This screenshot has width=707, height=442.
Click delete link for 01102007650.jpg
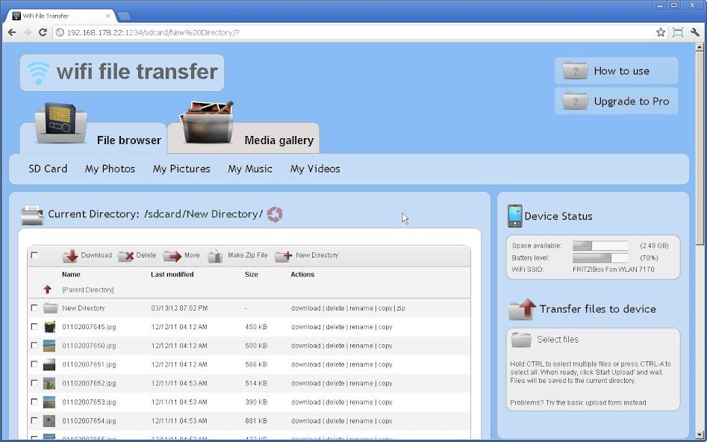click(335, 346)
